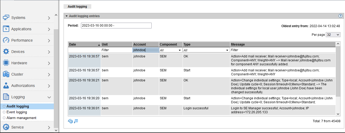Open the Per page dropdown
This screenshot has height=133, width=345.
pos(333,35)
